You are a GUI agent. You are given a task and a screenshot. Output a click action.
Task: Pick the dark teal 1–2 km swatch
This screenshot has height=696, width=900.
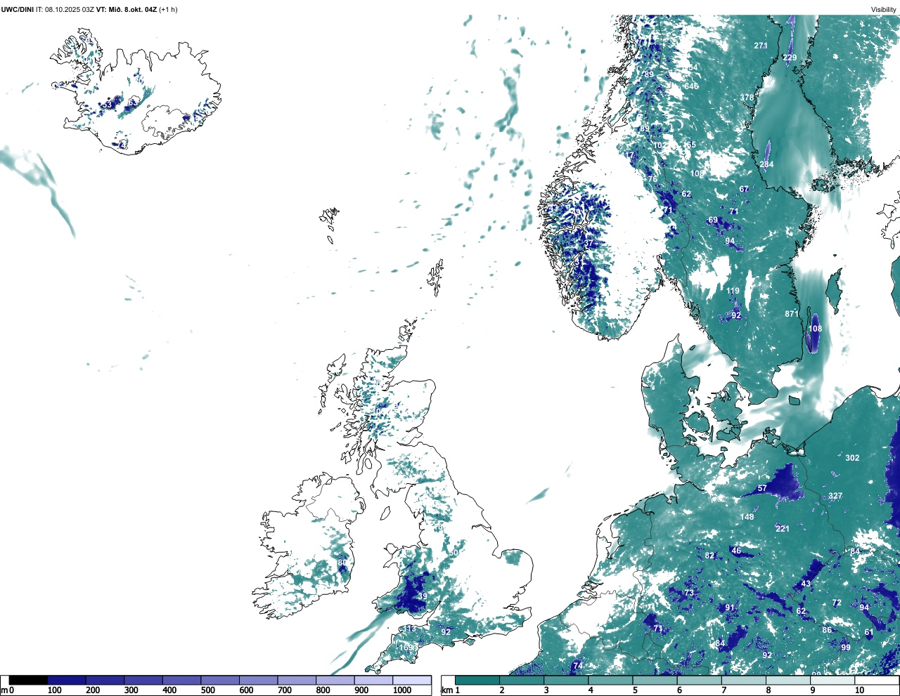[477, 680]
